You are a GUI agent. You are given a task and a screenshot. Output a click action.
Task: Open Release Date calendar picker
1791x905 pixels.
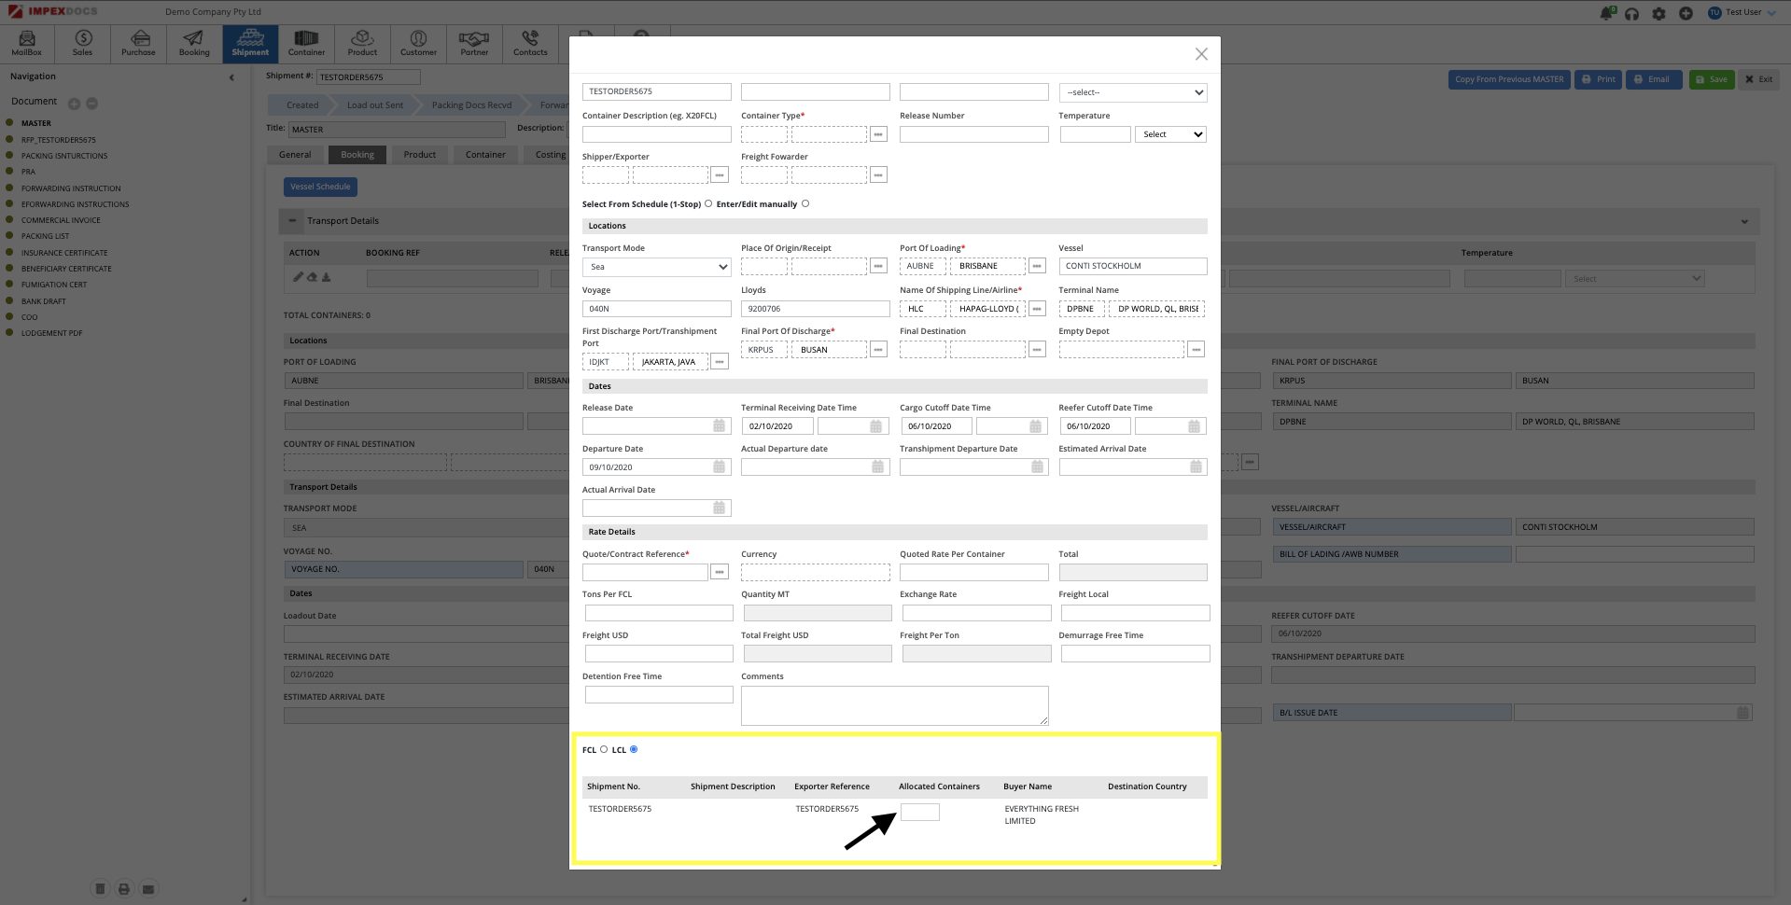coord(719,425)
